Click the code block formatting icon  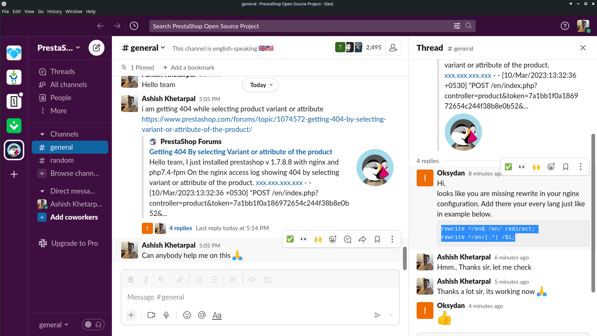(267, 280)
